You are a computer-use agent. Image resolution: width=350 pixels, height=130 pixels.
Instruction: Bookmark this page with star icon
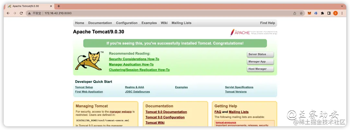(301, 13)
